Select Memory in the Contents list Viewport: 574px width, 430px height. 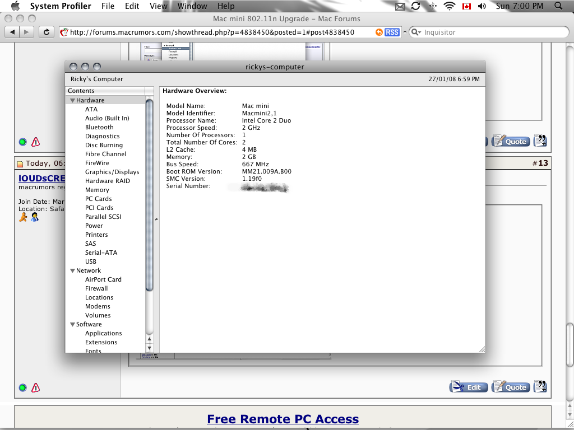(x=97, y=190)
